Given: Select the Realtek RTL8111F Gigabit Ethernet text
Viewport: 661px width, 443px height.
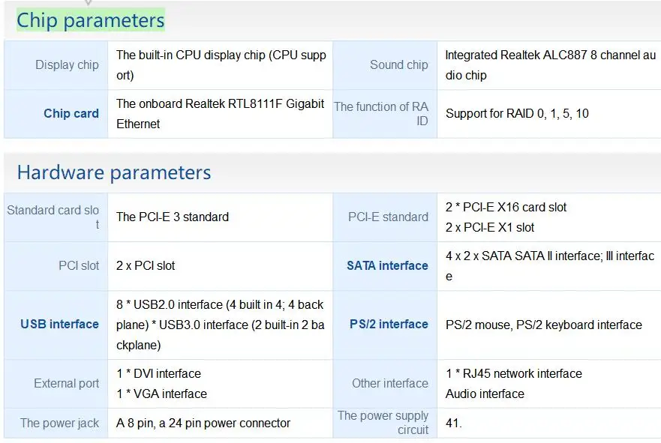Looking at the screenshot, I should [x=221, y=113].
